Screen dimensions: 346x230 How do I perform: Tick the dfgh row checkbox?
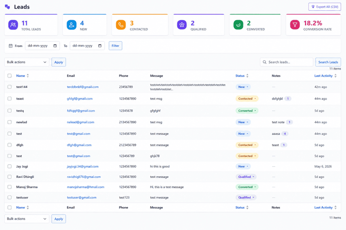click(x=10, y=145)
